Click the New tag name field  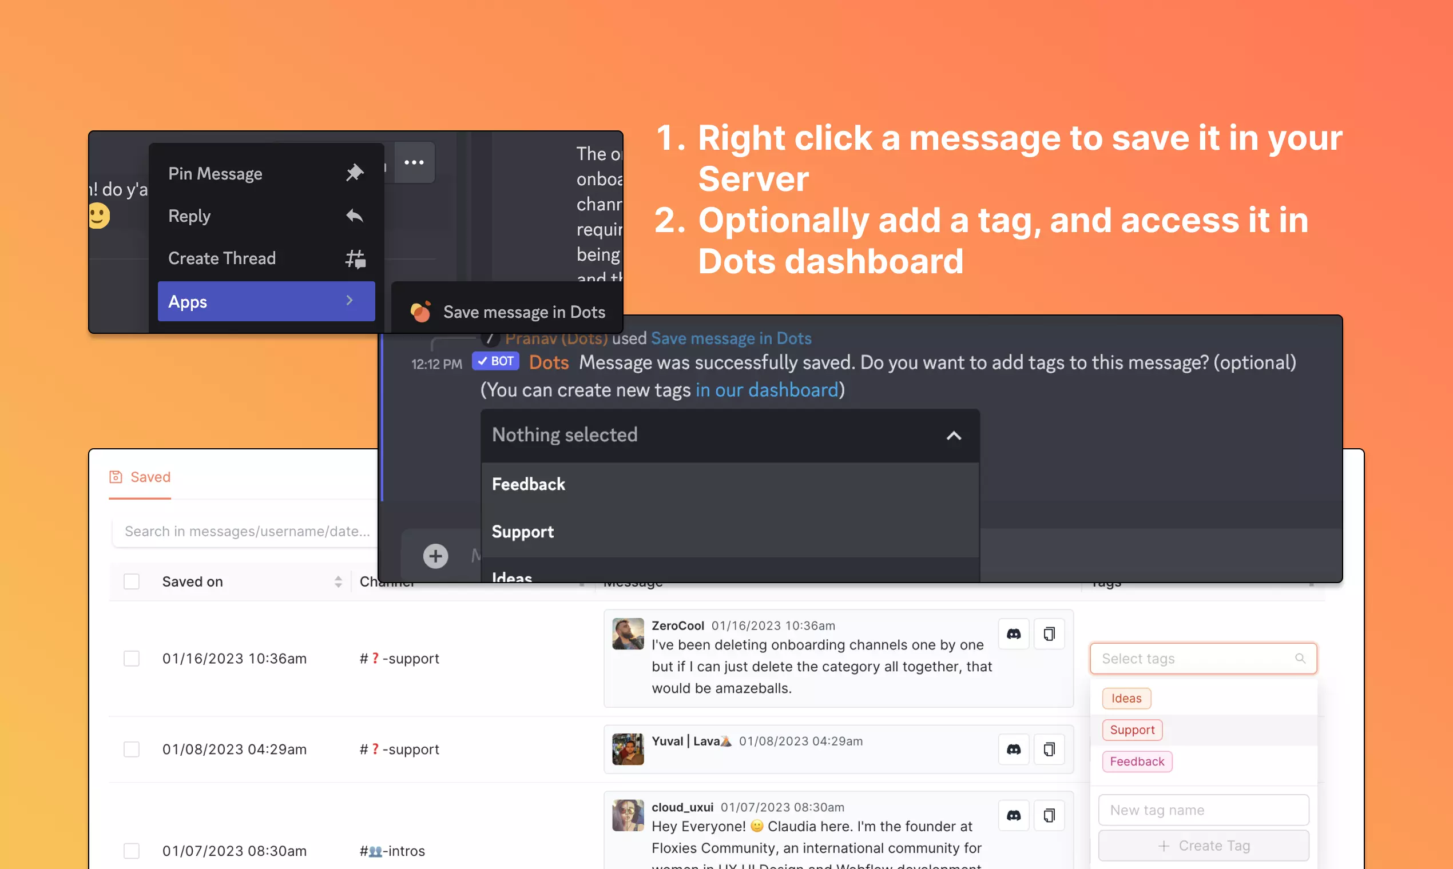click(1203, 810)
